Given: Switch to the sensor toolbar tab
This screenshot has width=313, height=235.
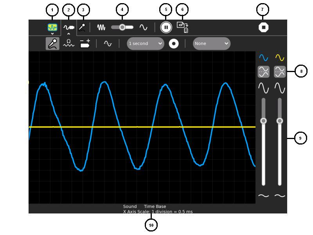Looking at the screenshot, I should 69,27.
